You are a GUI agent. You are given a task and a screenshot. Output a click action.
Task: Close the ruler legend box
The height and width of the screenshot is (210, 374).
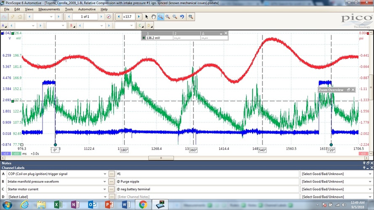pyautogui.click(x=225, y=33)
